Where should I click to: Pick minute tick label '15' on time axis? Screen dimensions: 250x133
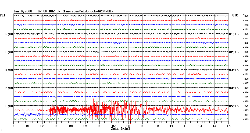pos(228,126)
